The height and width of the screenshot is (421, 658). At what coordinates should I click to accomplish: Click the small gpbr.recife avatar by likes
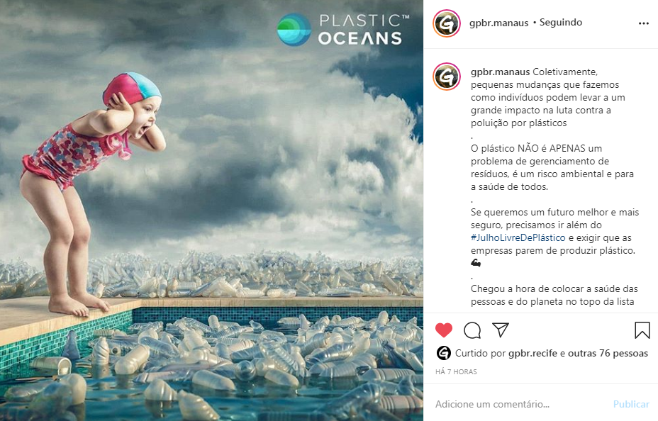[444, 353]
